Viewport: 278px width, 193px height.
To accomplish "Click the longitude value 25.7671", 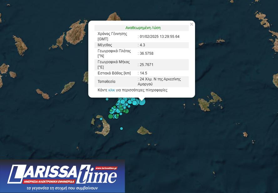I will tap(147, 65).
